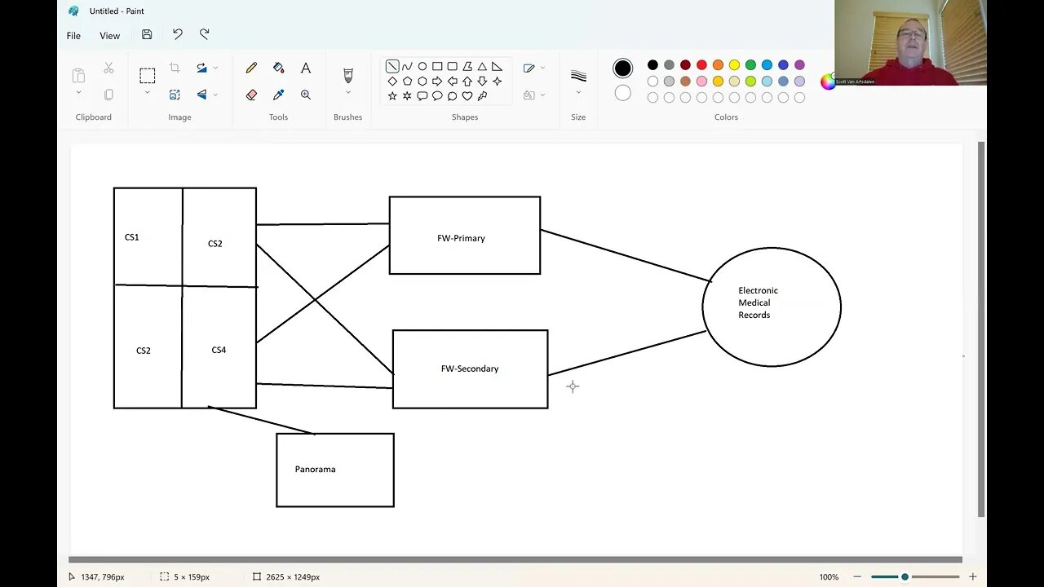
Task: Select the Pentagon shape
Action: tap(407, 81)
